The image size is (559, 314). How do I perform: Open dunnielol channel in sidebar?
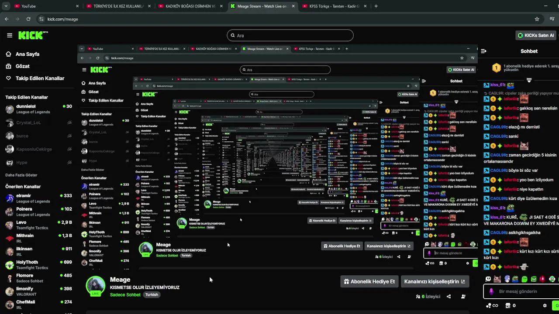38,109
